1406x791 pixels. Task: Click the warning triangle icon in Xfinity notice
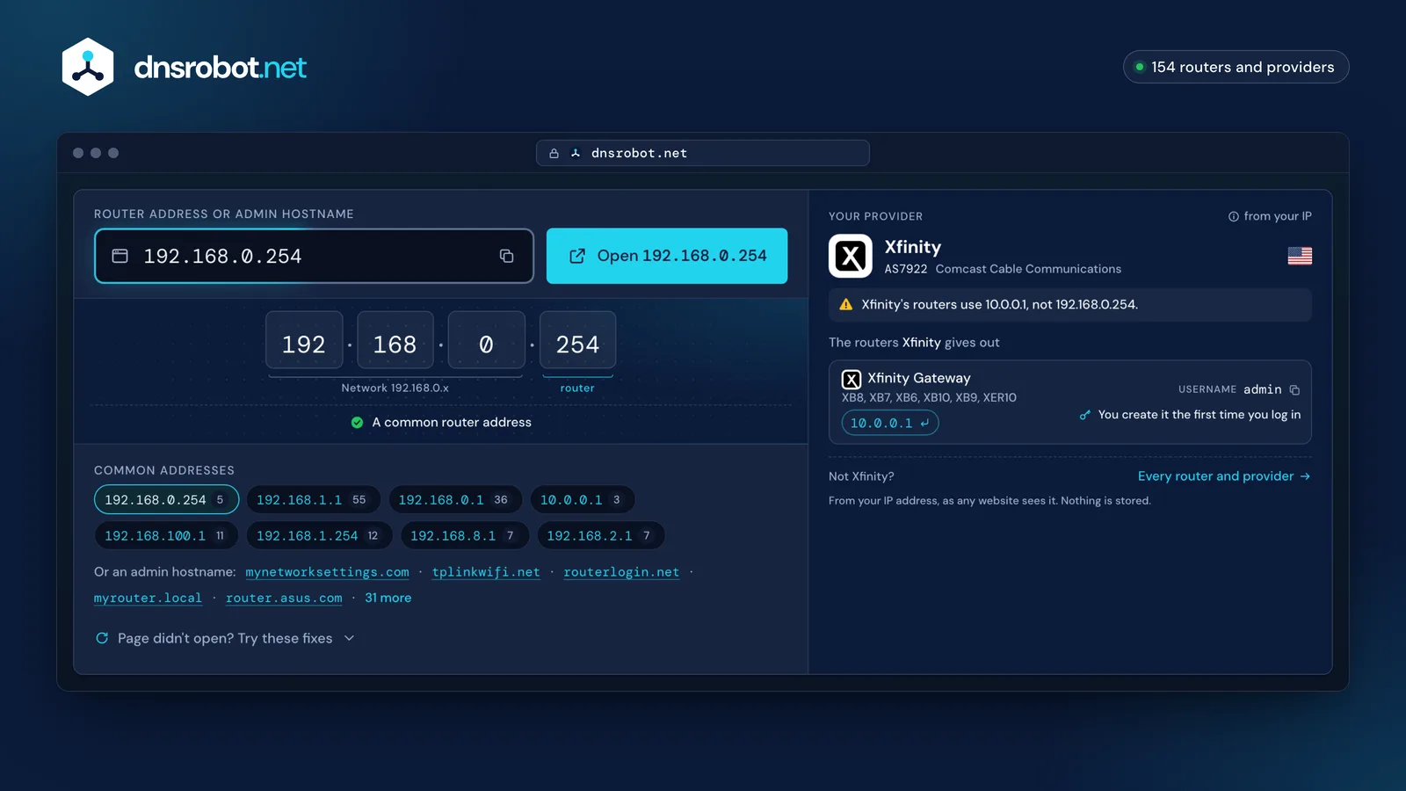pyautogui.click(x=846, y=304)
